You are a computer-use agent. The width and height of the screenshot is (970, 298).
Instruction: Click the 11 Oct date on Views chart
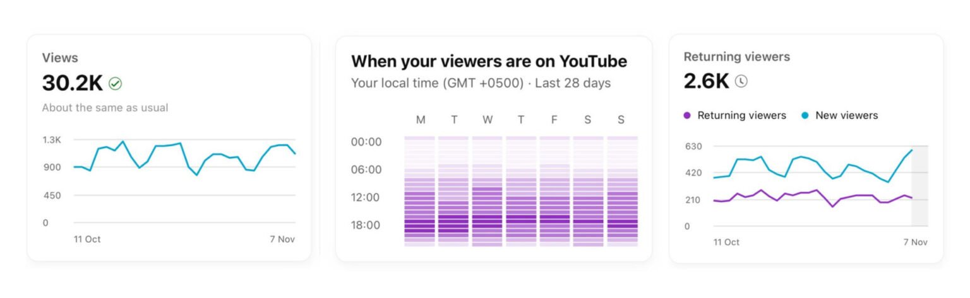87,239
